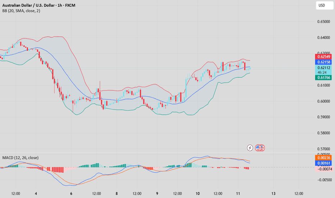Click the blue 0.00161 MACD value tag
Viewport: 335px width, 198px height.
tap(323, 163)
